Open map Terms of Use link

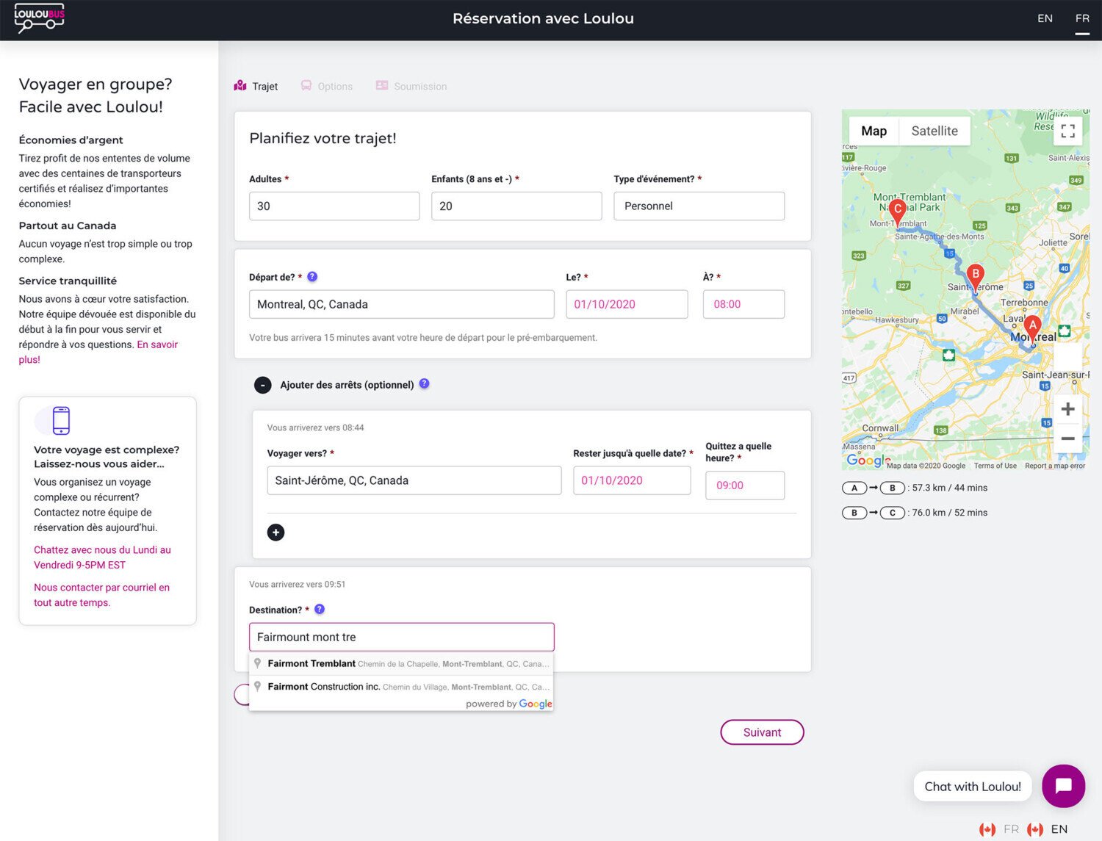pos(995,466)
